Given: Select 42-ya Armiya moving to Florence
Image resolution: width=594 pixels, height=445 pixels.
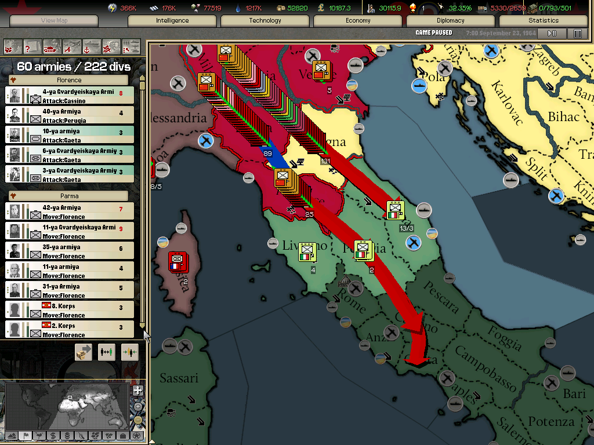Looking at the screenshot, I should [x=70, y=212].
